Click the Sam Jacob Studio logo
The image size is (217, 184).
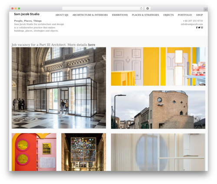(x=27, y=14)
